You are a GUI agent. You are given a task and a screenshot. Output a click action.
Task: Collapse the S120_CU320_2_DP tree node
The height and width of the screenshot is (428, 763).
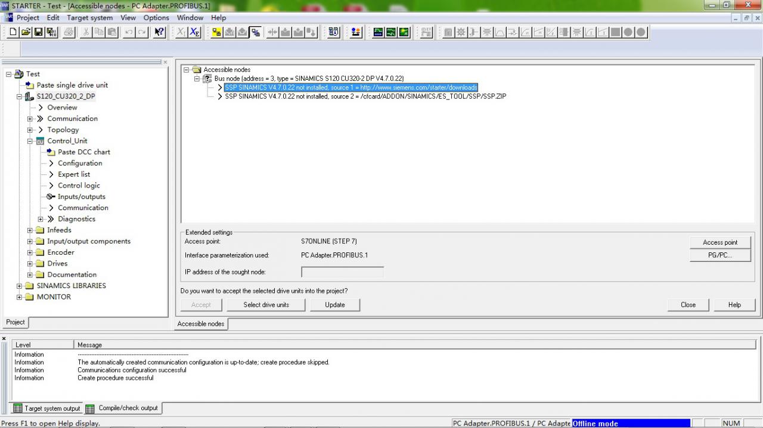point(20,96)
